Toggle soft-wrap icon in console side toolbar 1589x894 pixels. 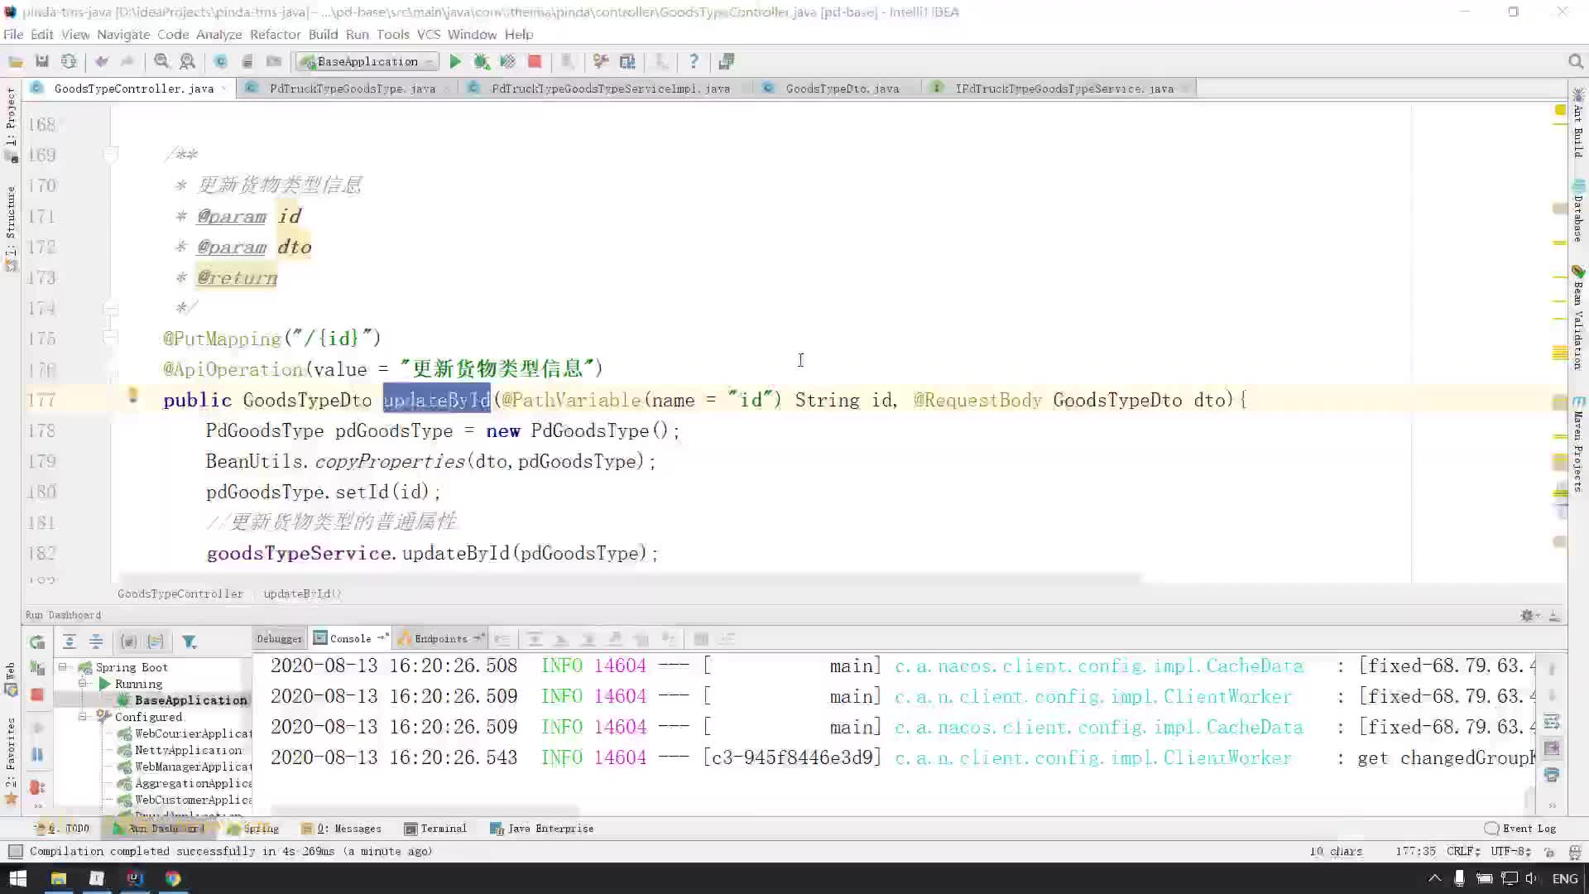tap(1552, 722)
